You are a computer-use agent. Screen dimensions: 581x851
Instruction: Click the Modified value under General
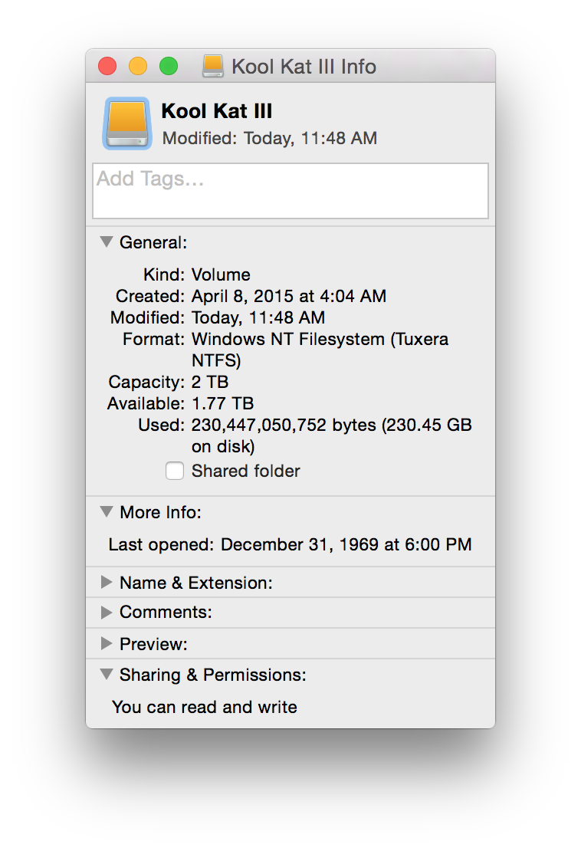[258, 317]
